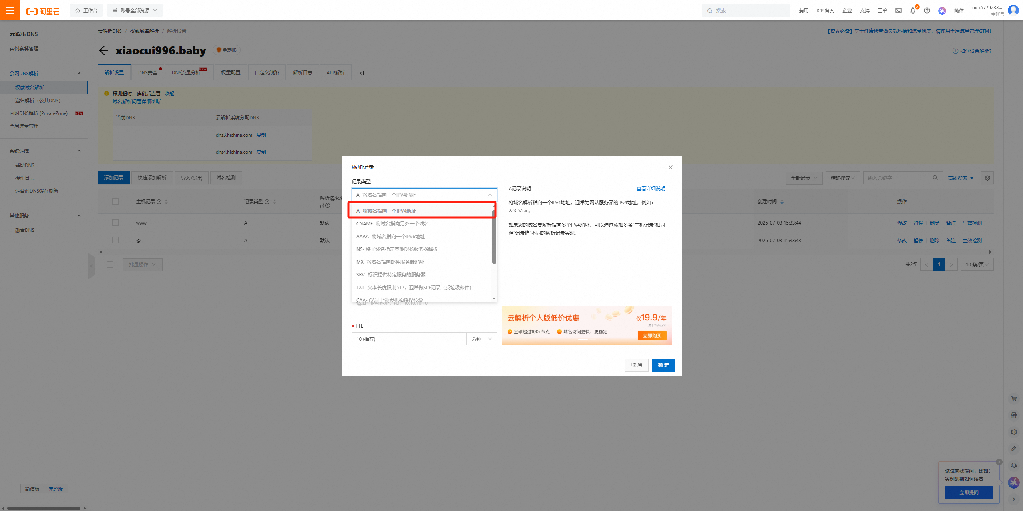Click the carousel indicator dot under the promo banner

tap(583, 340)
